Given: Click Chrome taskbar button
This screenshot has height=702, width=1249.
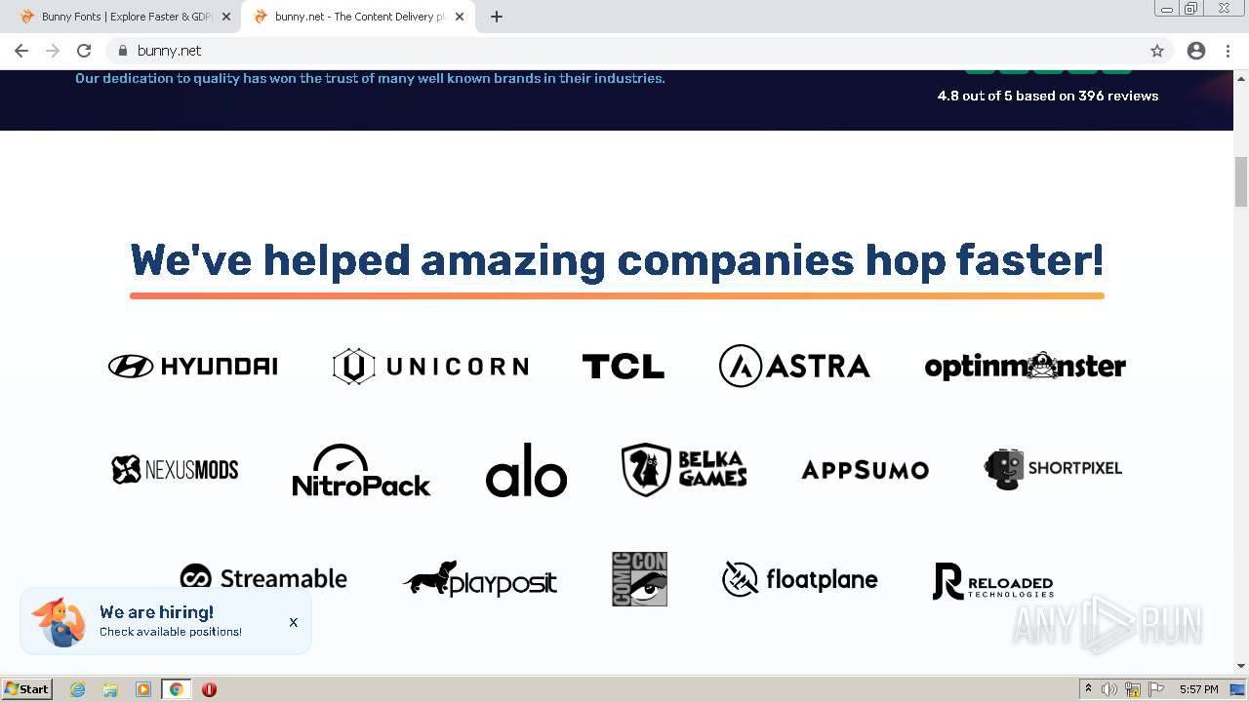Looking at the screenshot, I should coord(176,689).
